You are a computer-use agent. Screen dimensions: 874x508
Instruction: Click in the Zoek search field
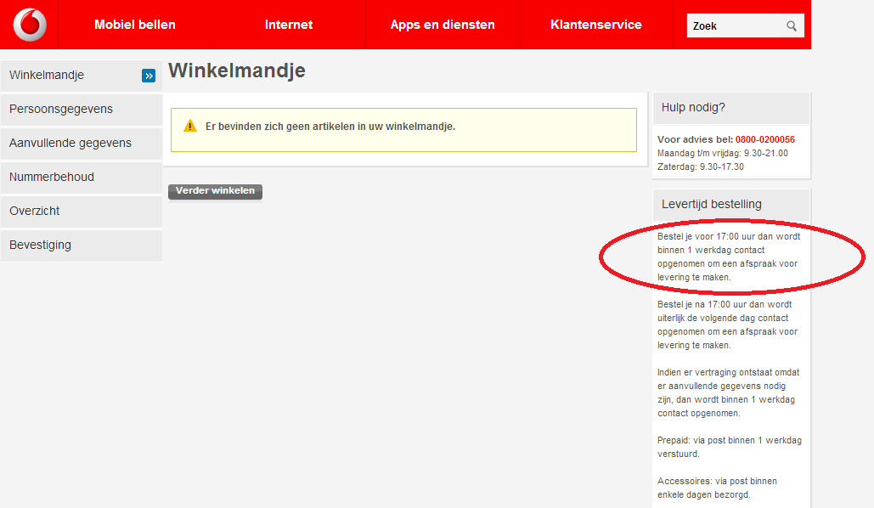(735, 26)
